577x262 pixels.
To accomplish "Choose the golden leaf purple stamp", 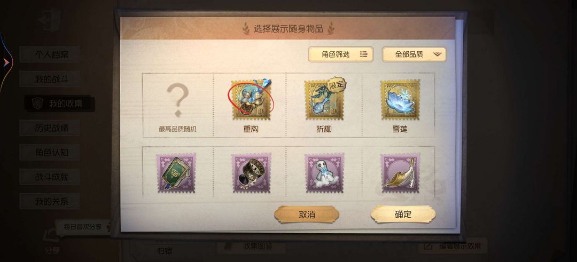I will point(400,173).
